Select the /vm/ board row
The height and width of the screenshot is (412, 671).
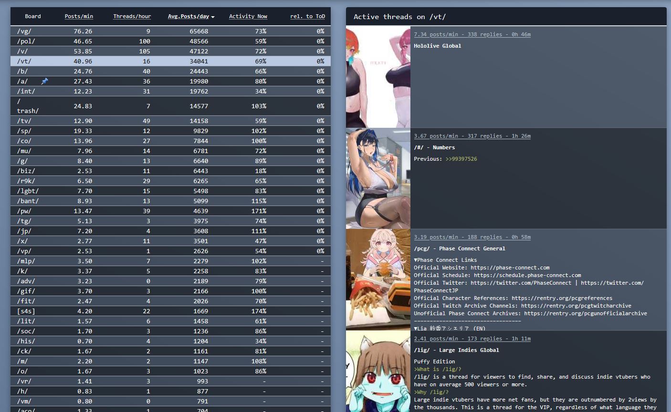pos(170,401)
